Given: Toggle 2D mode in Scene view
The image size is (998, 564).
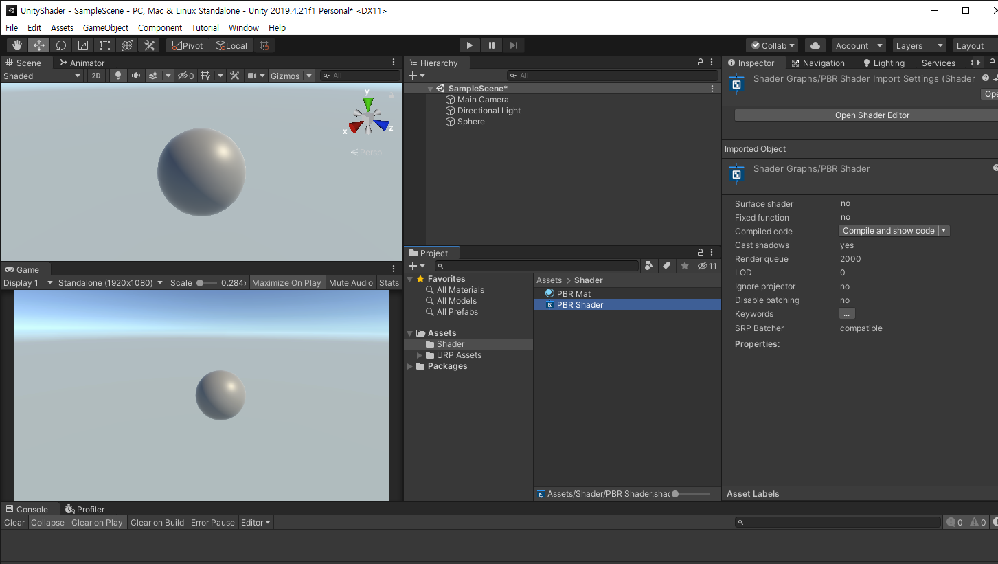Looking at the screenshot, I should [96, 76].
